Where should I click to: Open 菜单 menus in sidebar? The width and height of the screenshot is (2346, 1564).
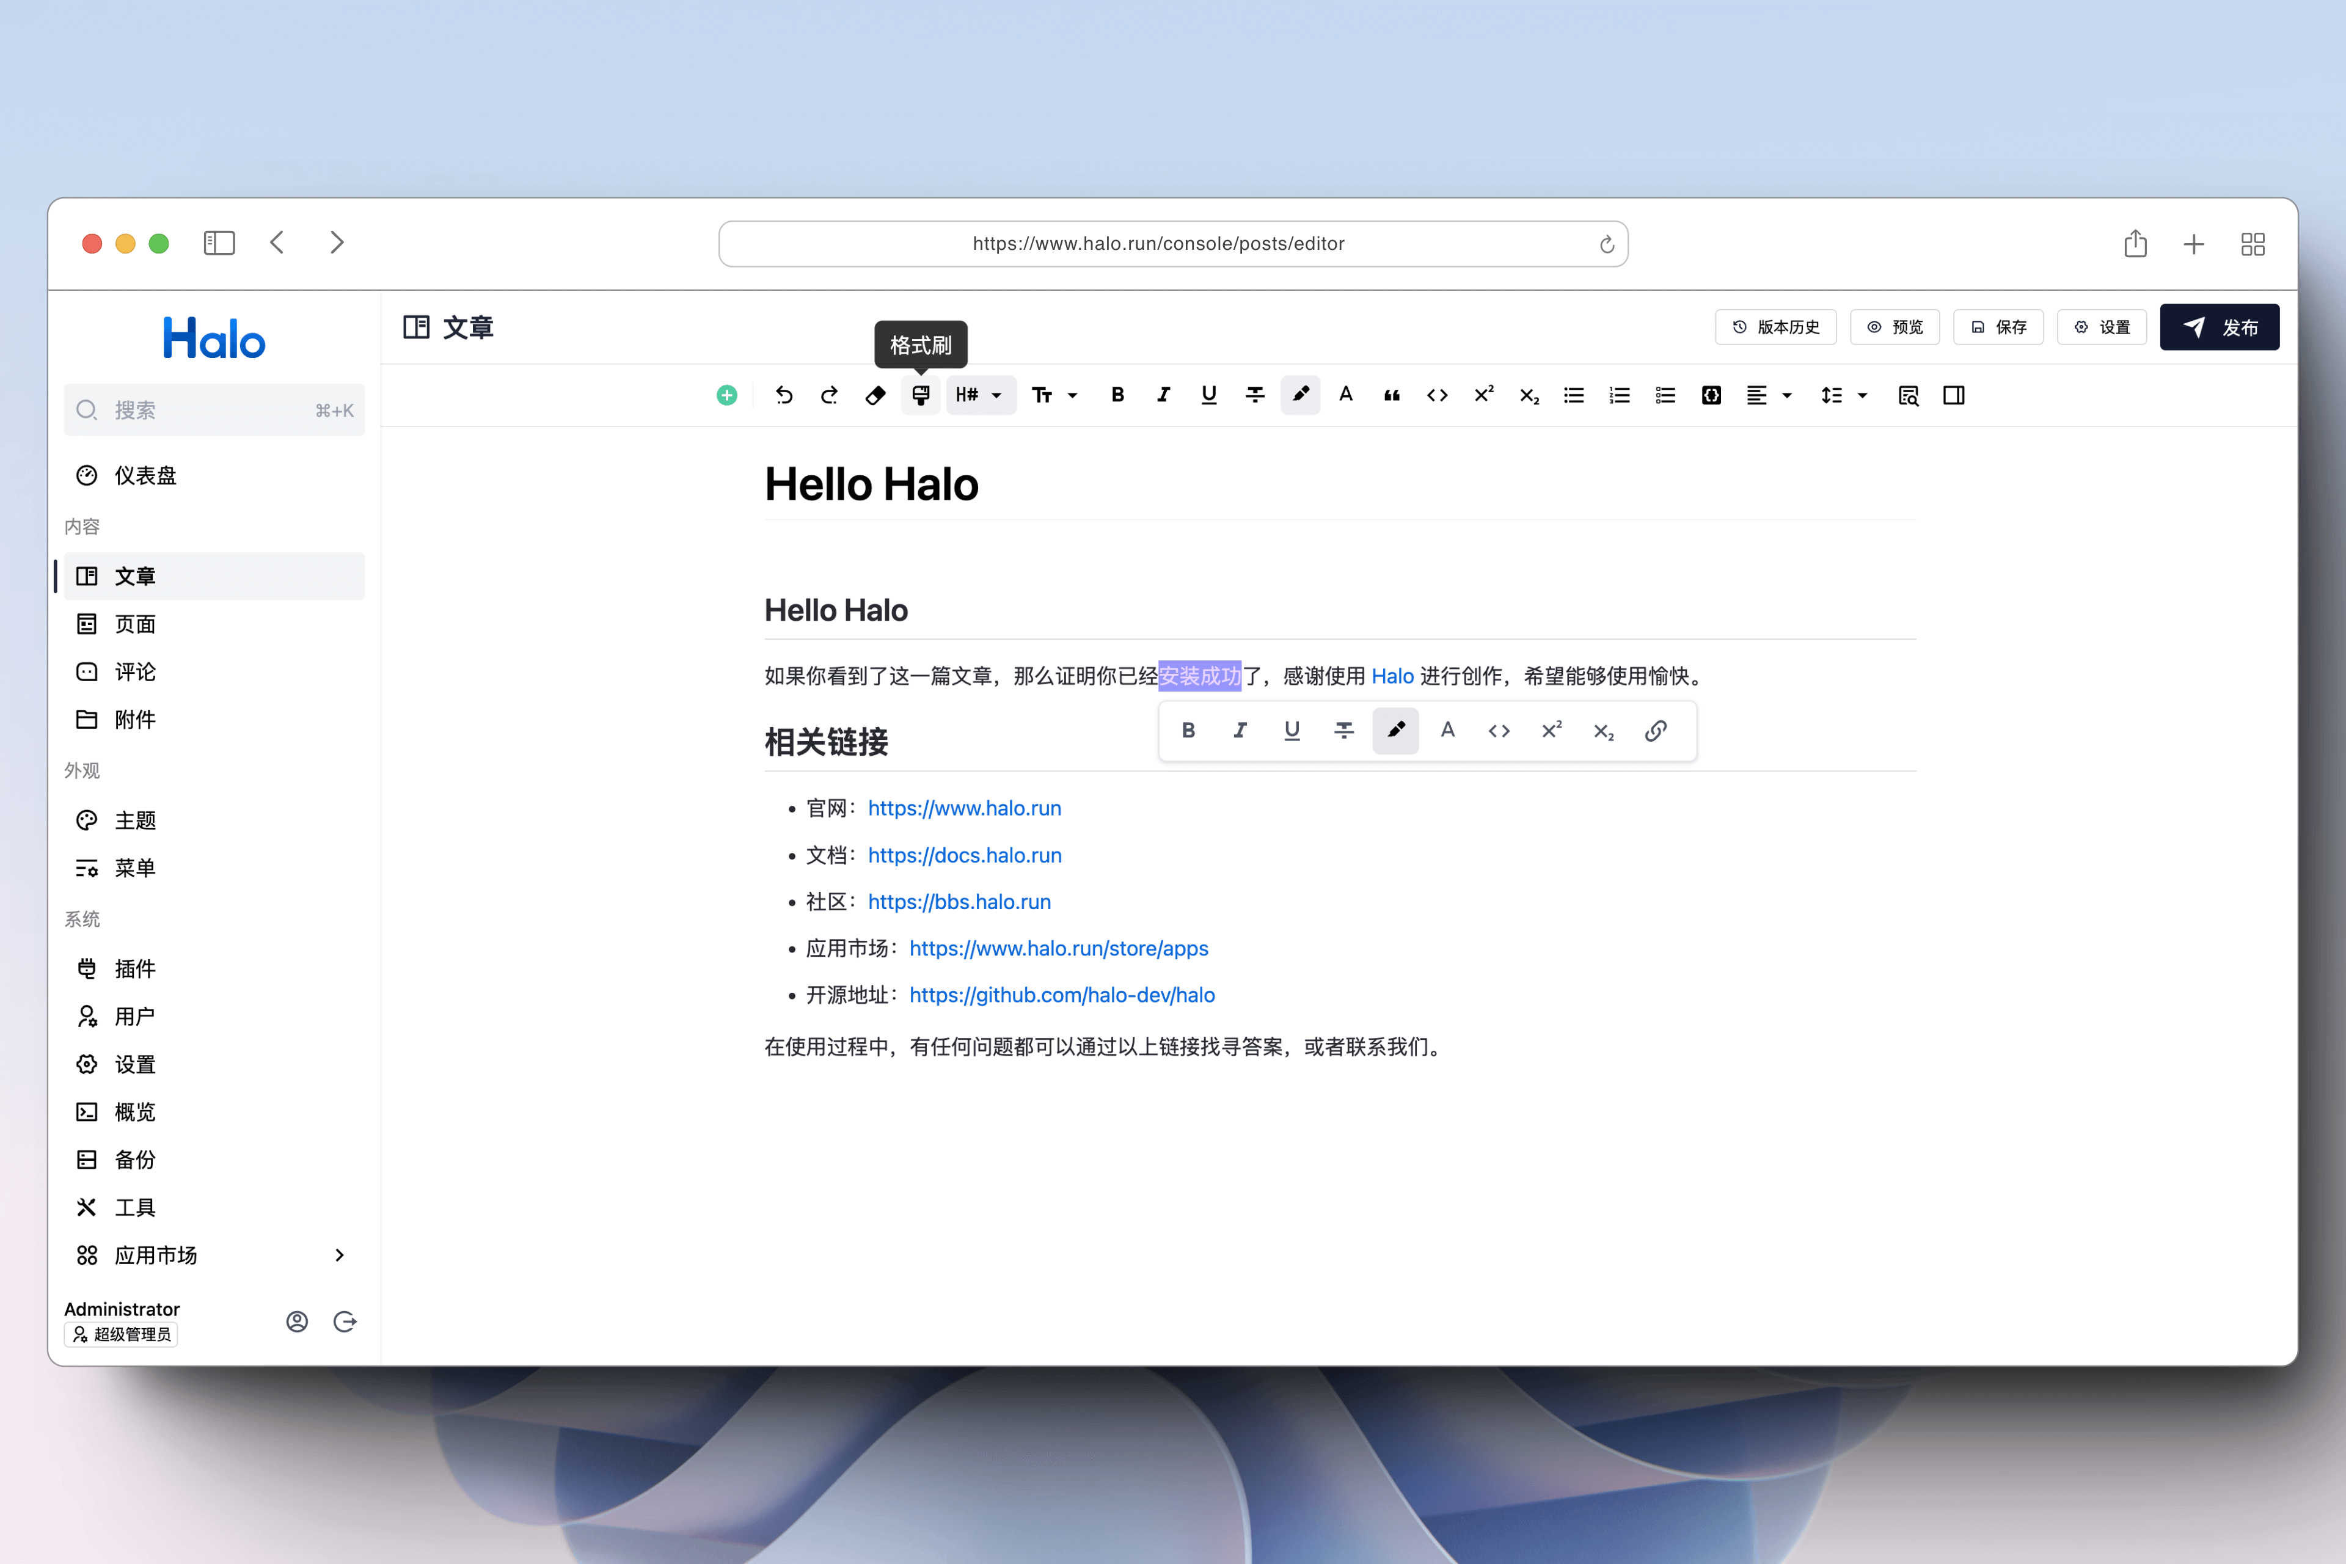[x=214, y=868]
